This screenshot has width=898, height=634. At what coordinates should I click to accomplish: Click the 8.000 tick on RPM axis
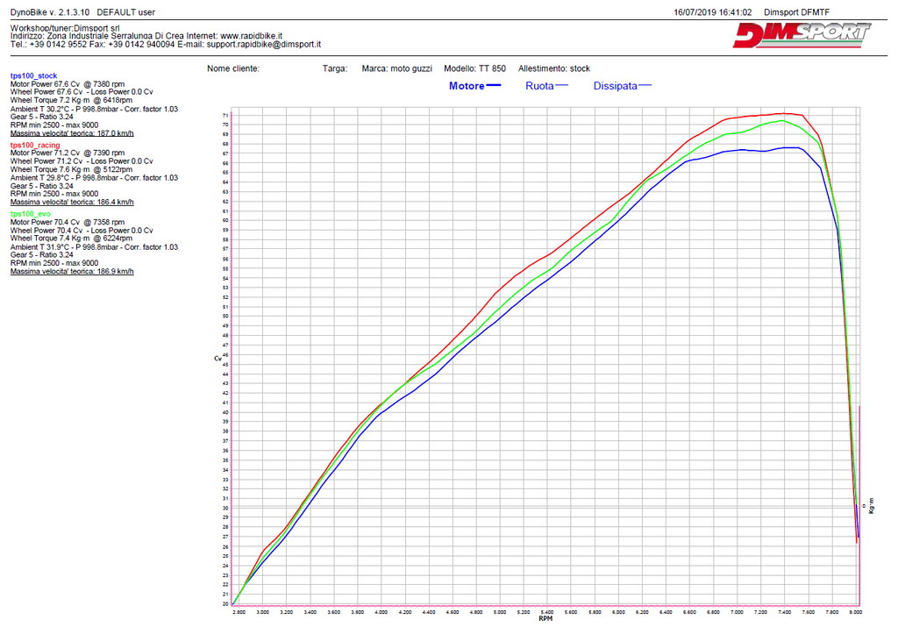tap(856, 612)
